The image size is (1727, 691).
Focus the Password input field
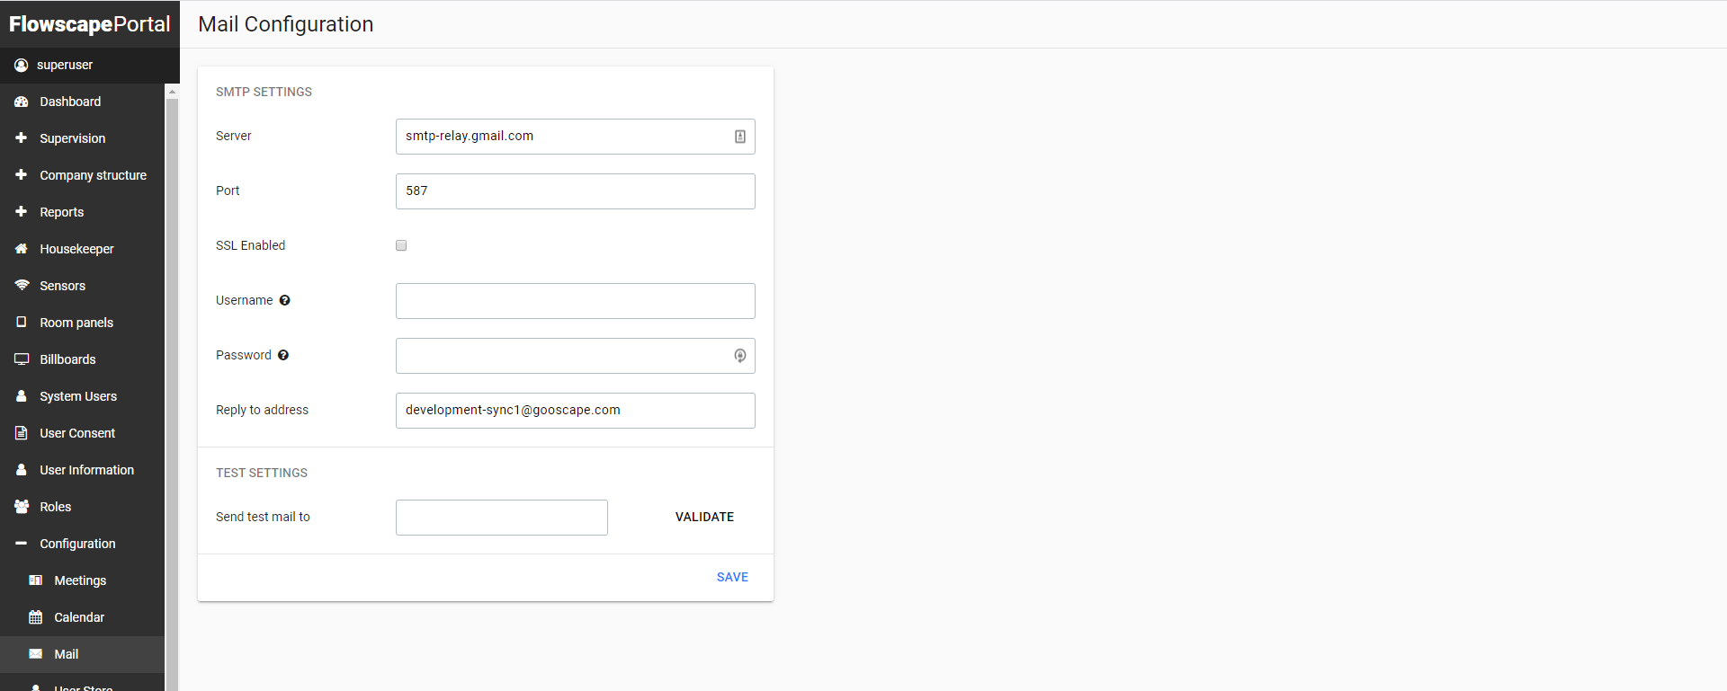[576, 356]
